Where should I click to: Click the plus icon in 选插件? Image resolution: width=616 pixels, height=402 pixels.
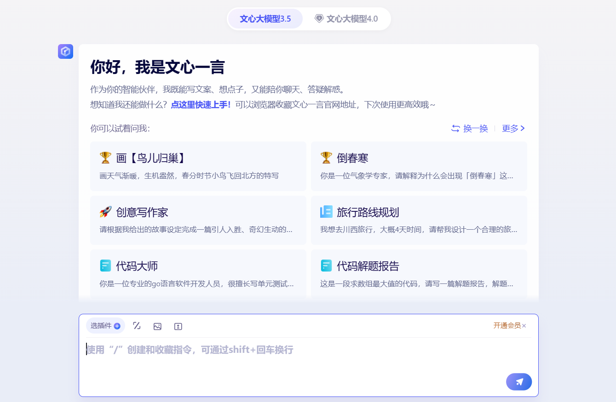click(x=117, y=326)
